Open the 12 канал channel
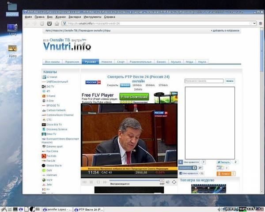The image size is (265, 212). coord(52,77)
